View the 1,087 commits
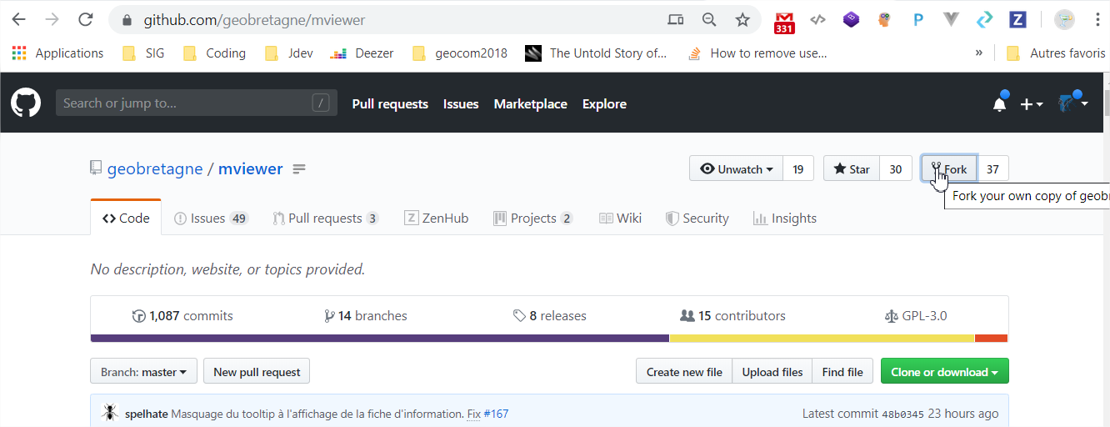This screenshot has height=427, width=1110. coord(182,316)
